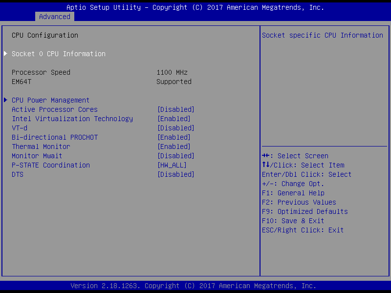Select the Thermal Monitor label
This screenshot has width=391, height=293.
click(x=41, y=146)
